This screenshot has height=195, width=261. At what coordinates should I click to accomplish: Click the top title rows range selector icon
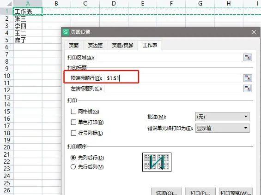[x=248, y=78]
